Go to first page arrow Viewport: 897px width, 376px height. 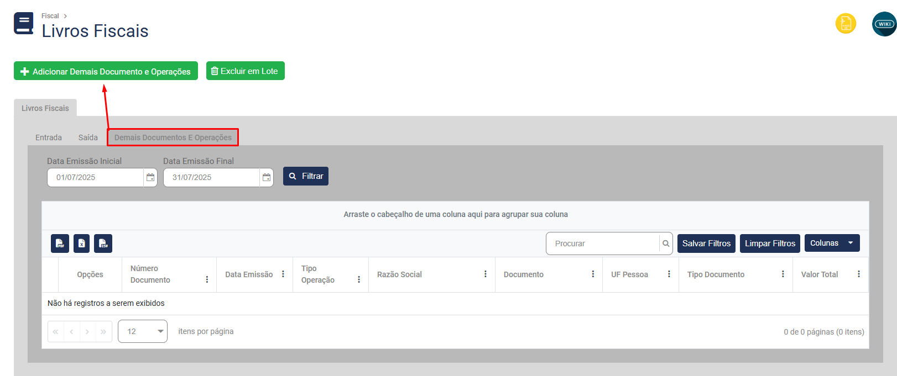(x=55, y=332)
